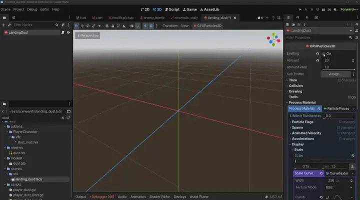Click the distraction-free mode icon
The image size is (360, 200).
(x=278, y=17)
